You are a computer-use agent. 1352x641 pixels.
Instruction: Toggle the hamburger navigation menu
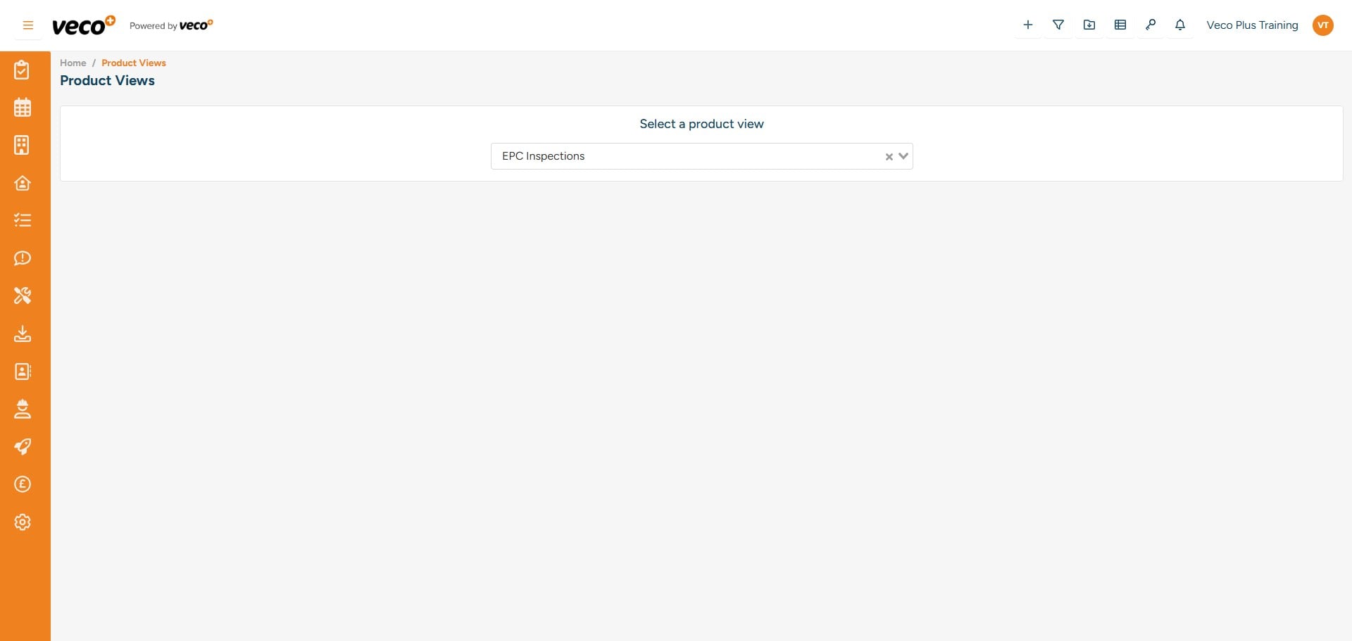click(27, 25)
